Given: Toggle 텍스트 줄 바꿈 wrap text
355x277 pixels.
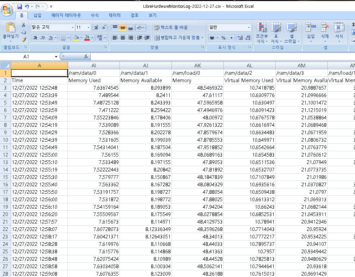Looking at the screenshot, I should point(171,27).
